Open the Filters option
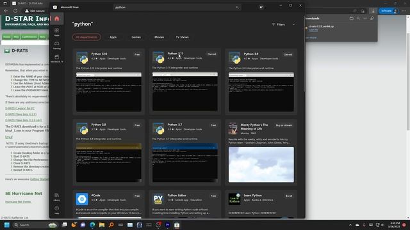Screen dimensions: 410x230 [x=279, y=24]
